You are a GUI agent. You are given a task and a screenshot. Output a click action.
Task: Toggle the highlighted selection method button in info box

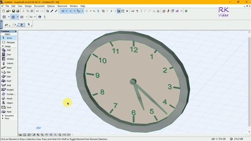22,25
